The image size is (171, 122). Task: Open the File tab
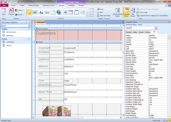(x=4, y=5)
